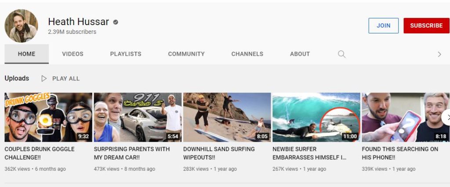Viewport: 450px width, 187px height.
Task: Open the channel name Heath Hussar
Action: tap(78, 22)
